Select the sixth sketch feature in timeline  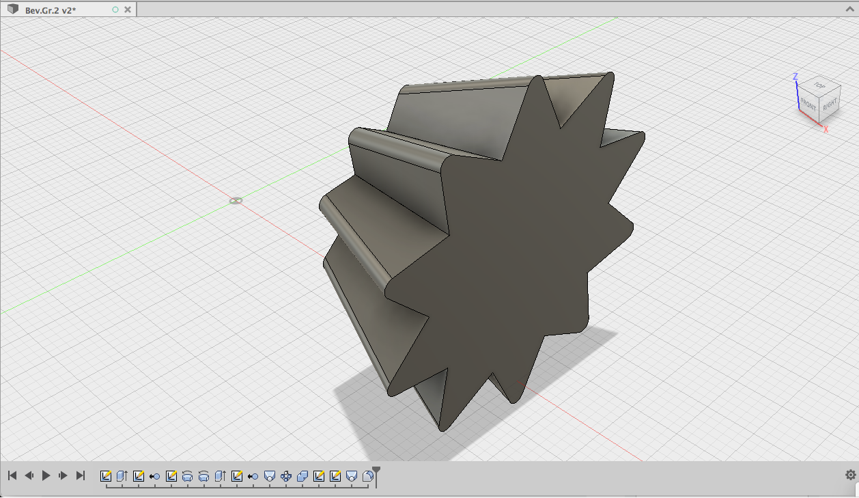[x=335, y=476]
